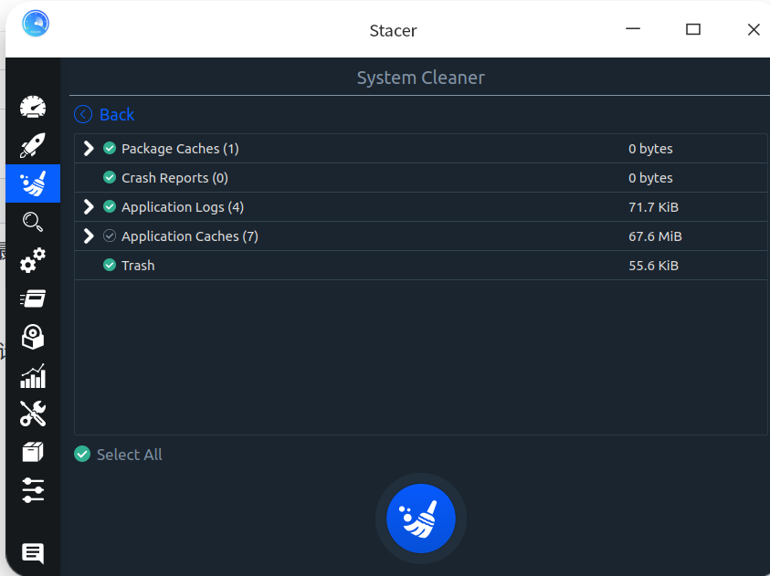Open the APT Repository Manager box icon
This screenshot has width=770, height=576.
[33, 452]
